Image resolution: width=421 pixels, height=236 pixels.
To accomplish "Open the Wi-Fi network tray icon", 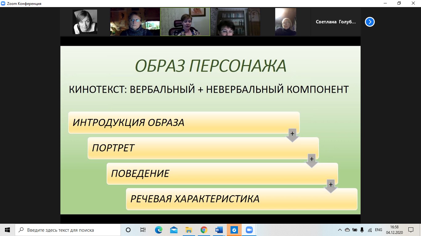I will pyautogui.click(x=370, y=230).
